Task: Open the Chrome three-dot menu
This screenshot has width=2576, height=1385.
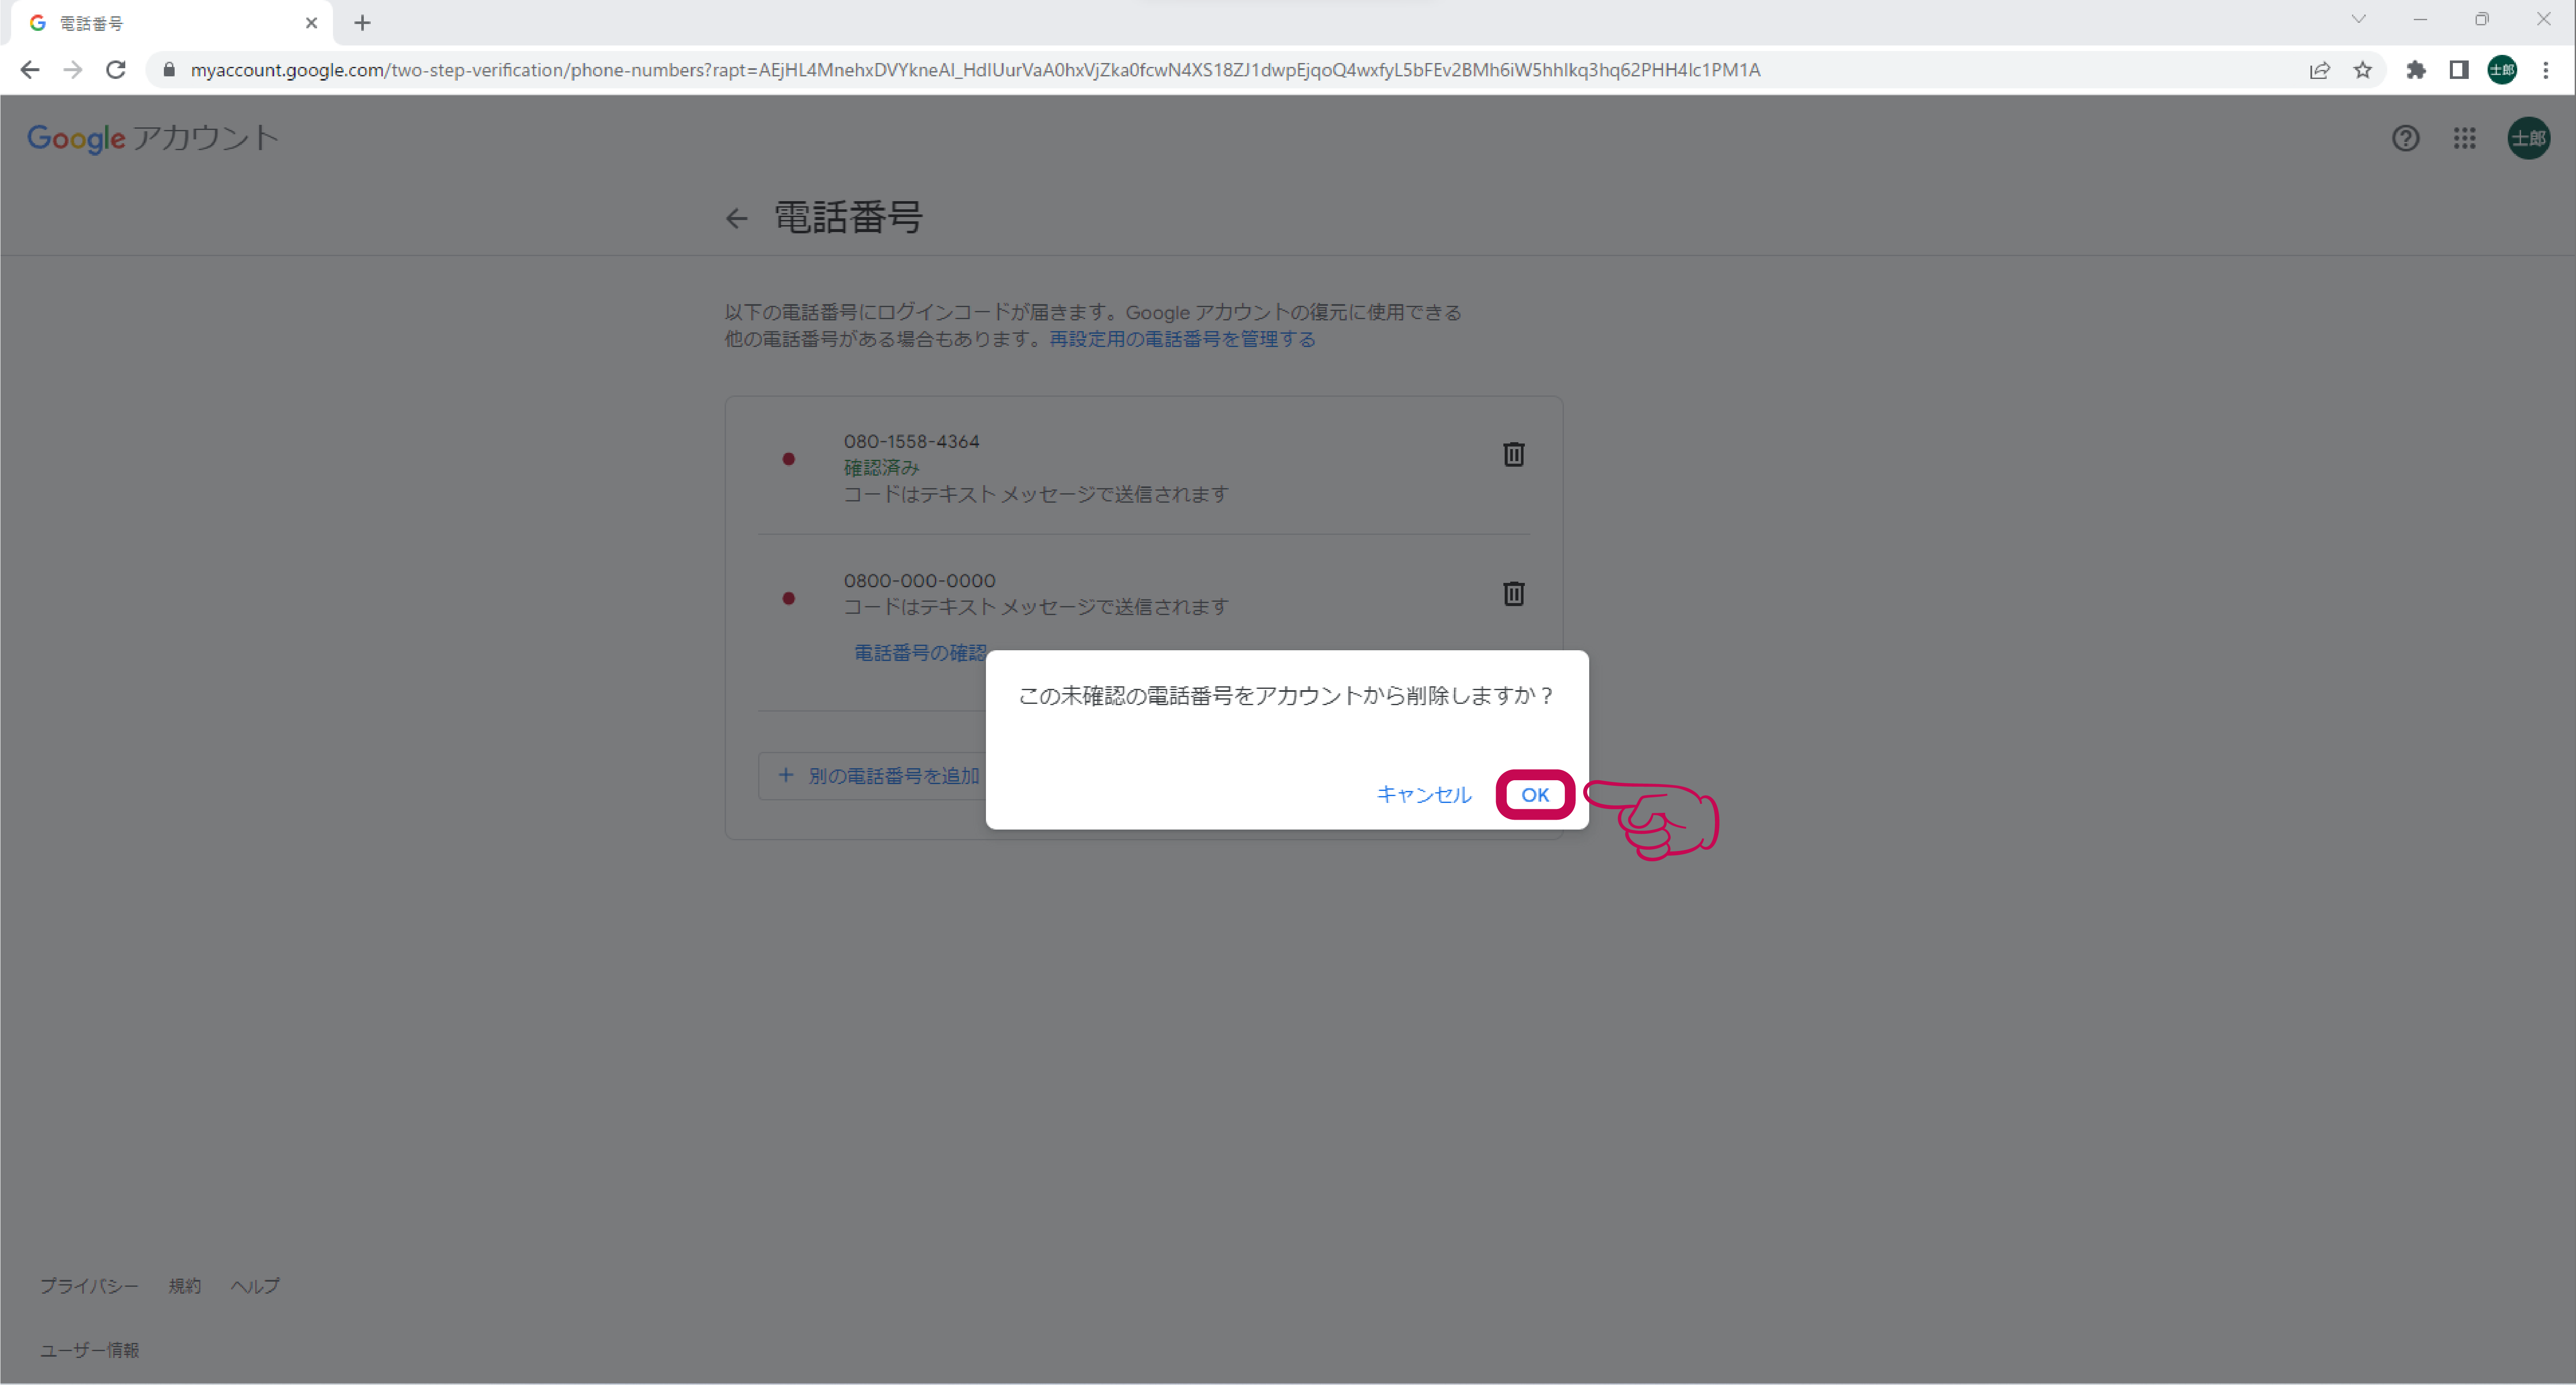Action: click(x=2546, y=70)
